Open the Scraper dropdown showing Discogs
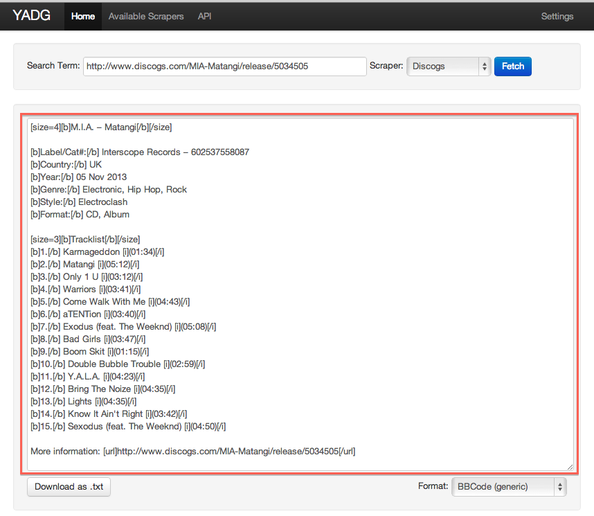The height and width of the screenshot is (516, 594). 449,66
